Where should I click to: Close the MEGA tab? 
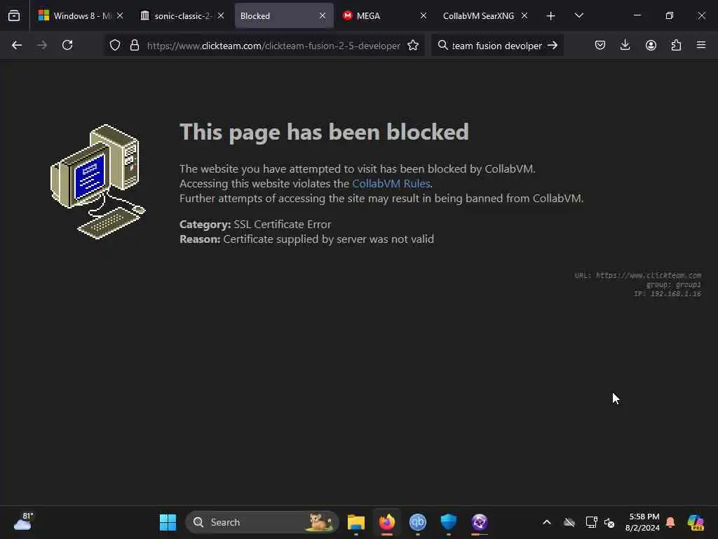click(x=424, y=15)
